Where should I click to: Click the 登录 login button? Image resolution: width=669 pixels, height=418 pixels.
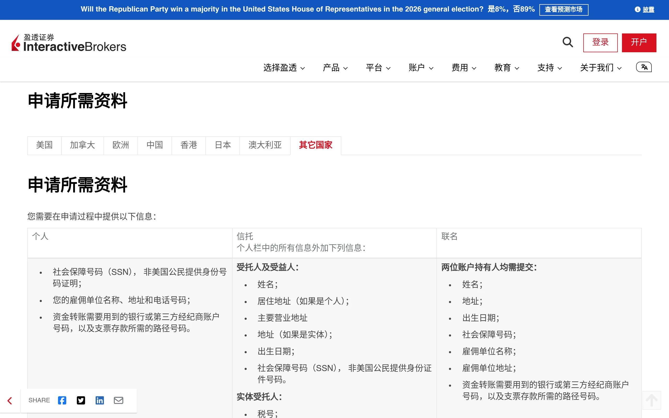(600, 43)
